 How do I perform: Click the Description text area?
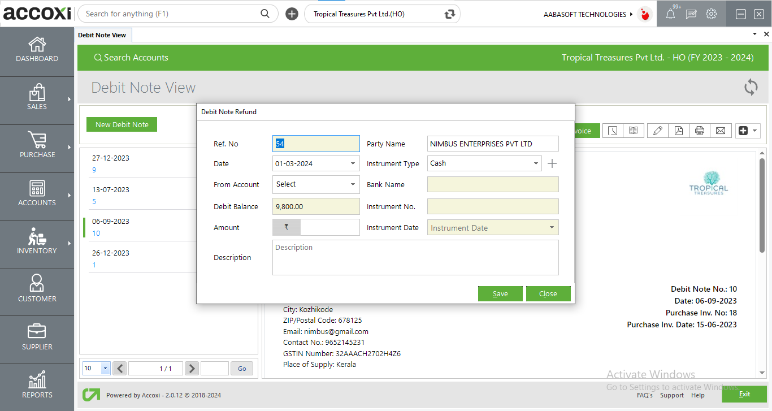(x=415, y=258)
